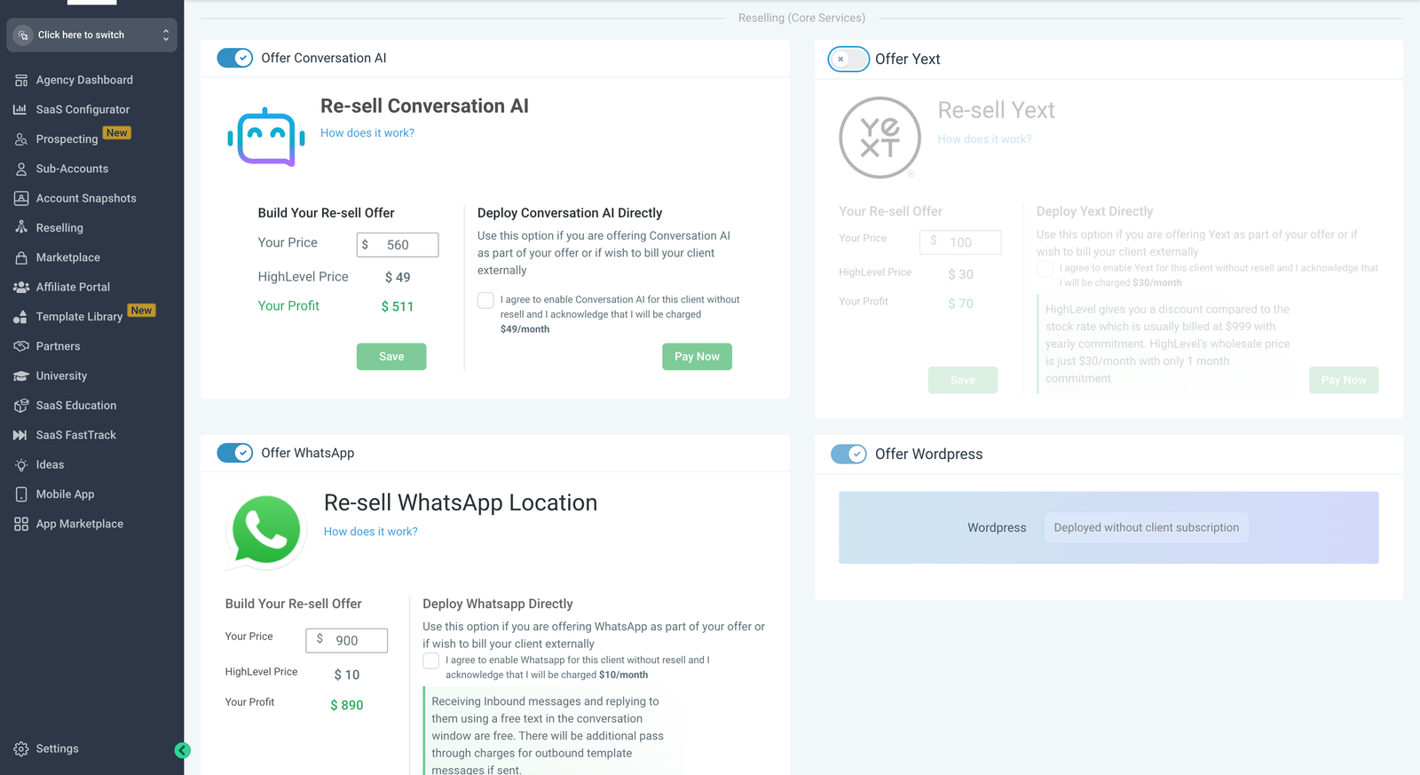Click the SaaS Configurator chart icon
This screenshot has width=1420, height=775.
[21, 109]
